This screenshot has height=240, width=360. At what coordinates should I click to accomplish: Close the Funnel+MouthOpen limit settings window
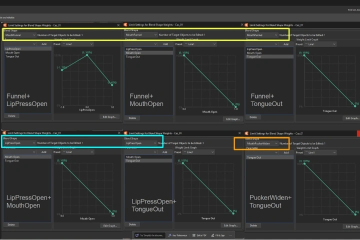click(242, 24)
